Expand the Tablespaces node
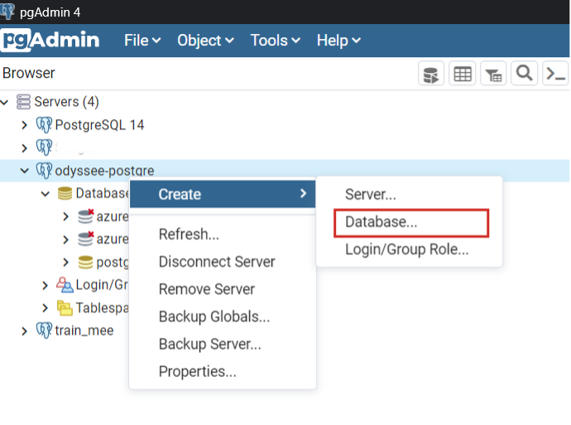 45,308
